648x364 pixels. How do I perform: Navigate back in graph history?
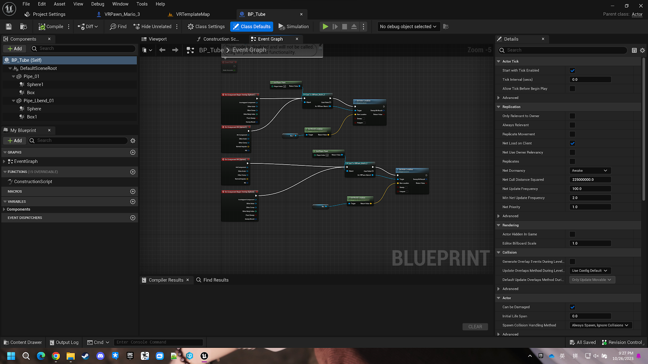click(162, 50)
